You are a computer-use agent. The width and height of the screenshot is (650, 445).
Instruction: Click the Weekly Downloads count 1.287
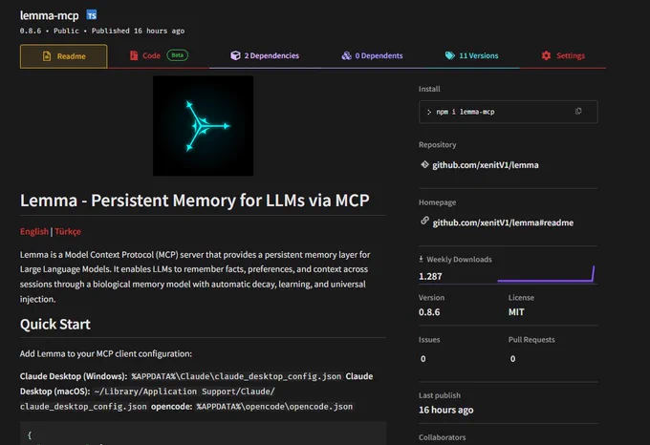[430, 276]
